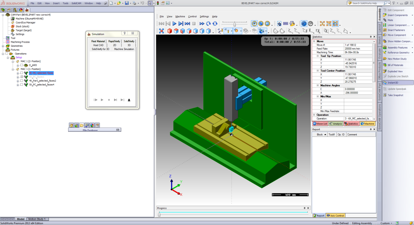Open the SolidCAM Manager tab icon
Image resolution: width=414 pixels, height=225 pixels.
pyautogui.click(x=27, y=10)
